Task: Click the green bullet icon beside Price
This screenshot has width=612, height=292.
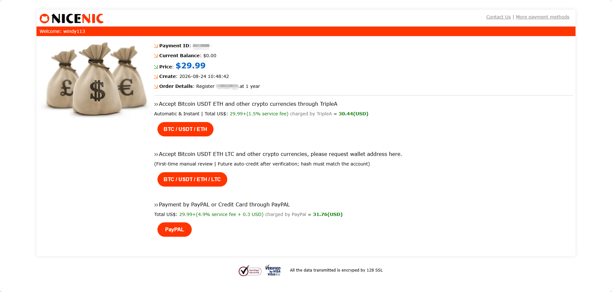Action: tap(156, 67)
